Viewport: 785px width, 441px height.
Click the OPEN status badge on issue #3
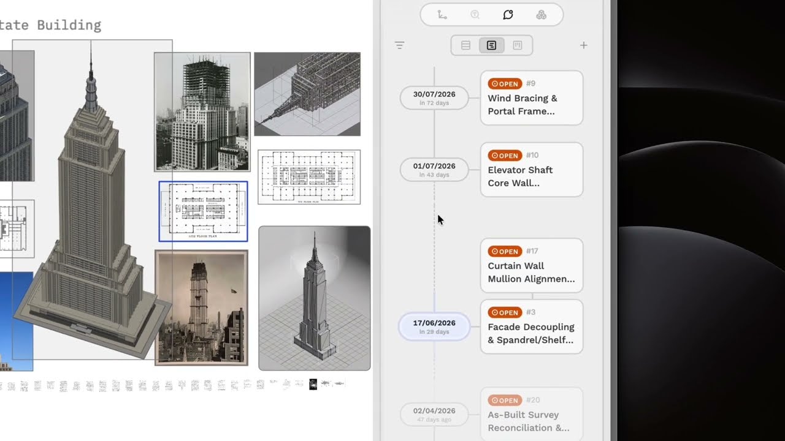coord(505,312)
